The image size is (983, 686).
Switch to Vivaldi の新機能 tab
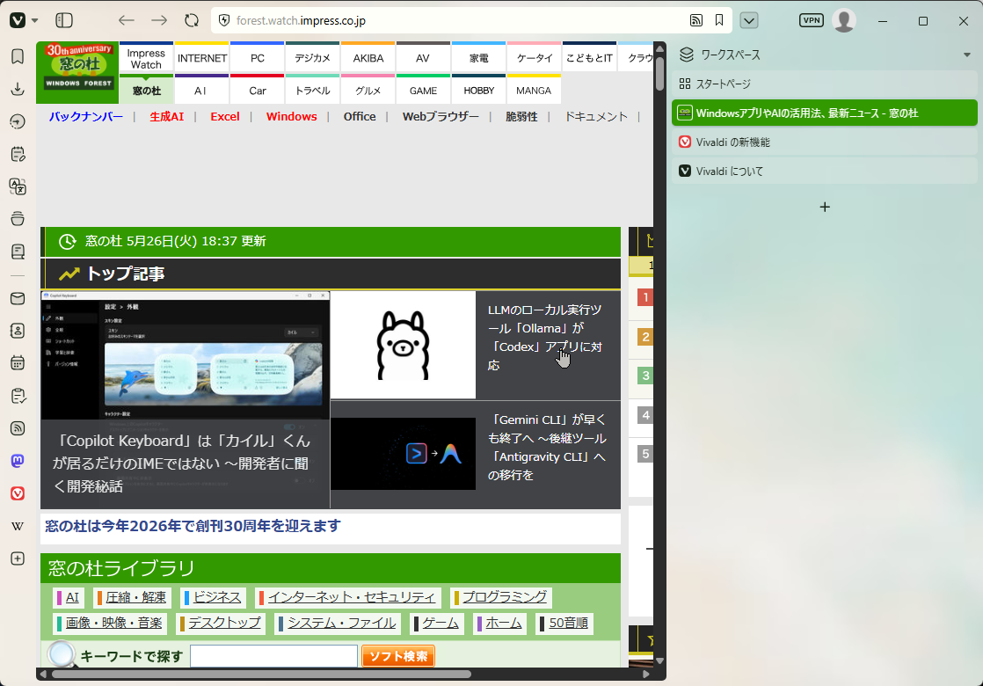pyautogui.click(x=825, y=142)
